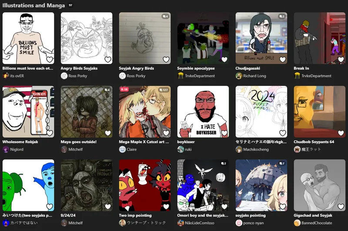Click heart on 'Two imp pointing' image

coord(166,207)
